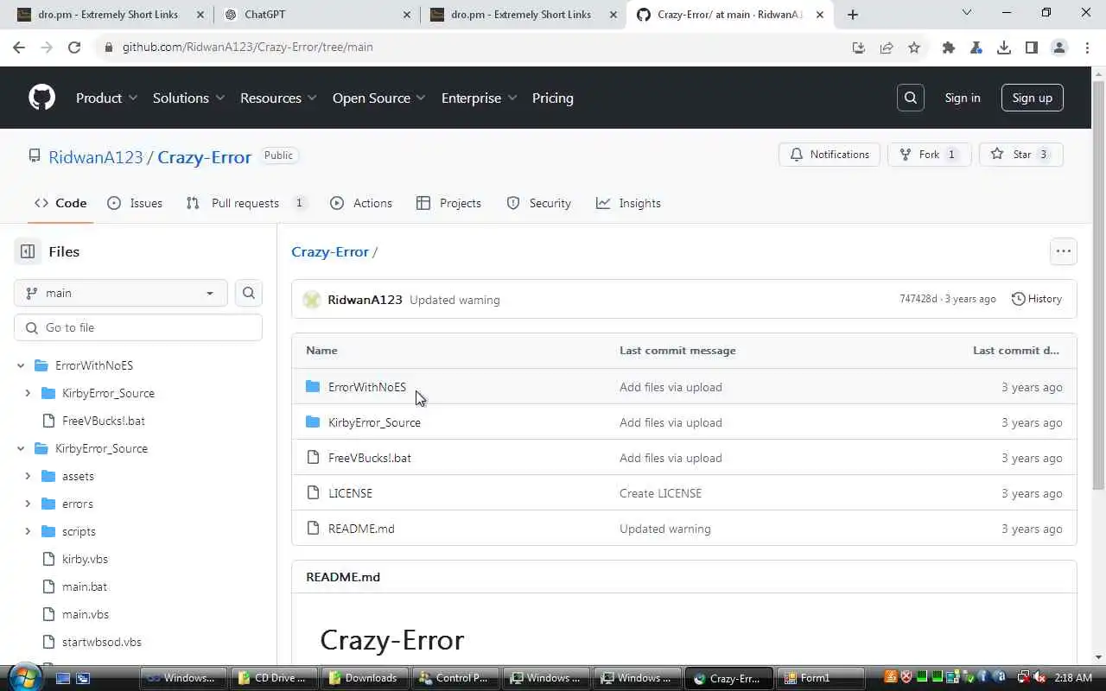The width and height of the screenshot is (1106, 691).
Task: Switch to the Security tab
Action: (538, 203)
